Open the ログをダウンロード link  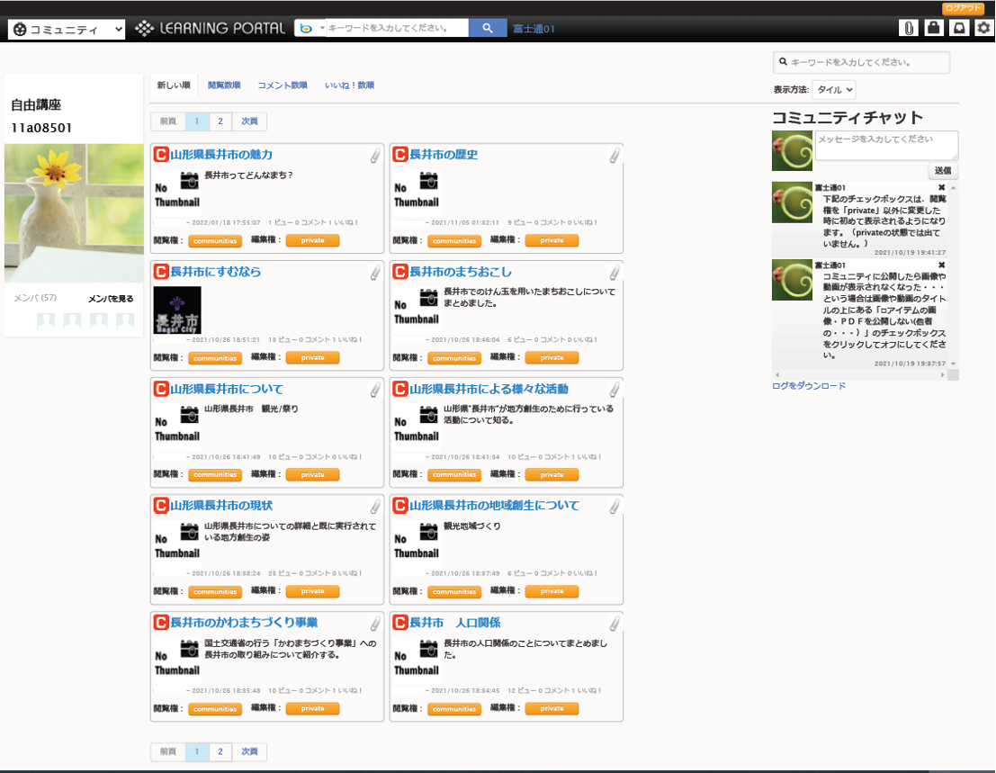[x=809, y=386]
